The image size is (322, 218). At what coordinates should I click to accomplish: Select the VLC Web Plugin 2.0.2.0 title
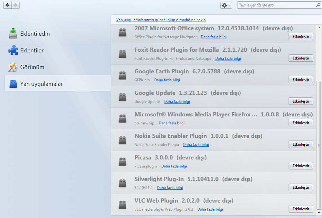[167, 201]
